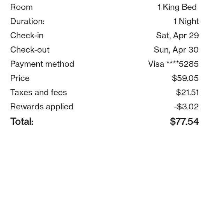This screenshot has width=209, height=209.
Task: Click the Room label
Action: pos(21,7)
